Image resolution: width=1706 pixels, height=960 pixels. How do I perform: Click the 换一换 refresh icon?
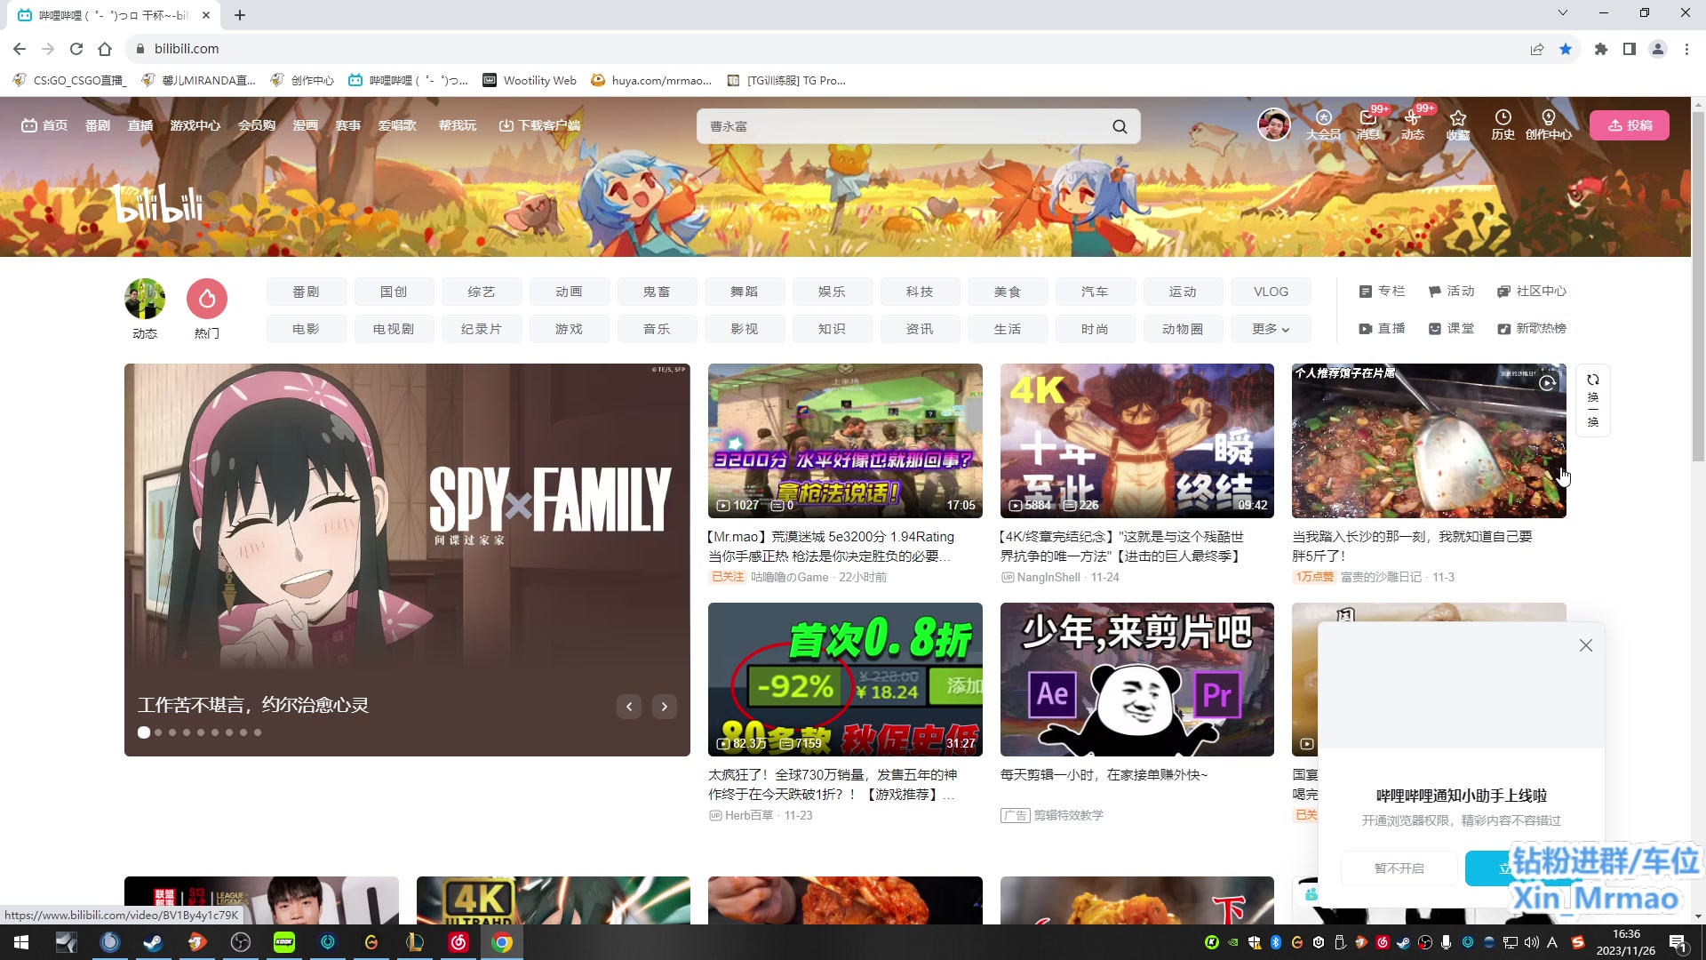click(1593, 400)
